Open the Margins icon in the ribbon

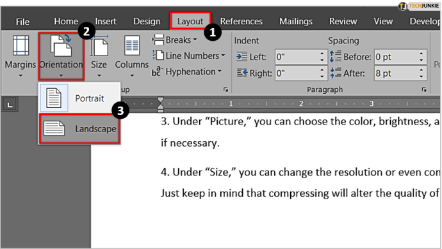tap(20, 45)
